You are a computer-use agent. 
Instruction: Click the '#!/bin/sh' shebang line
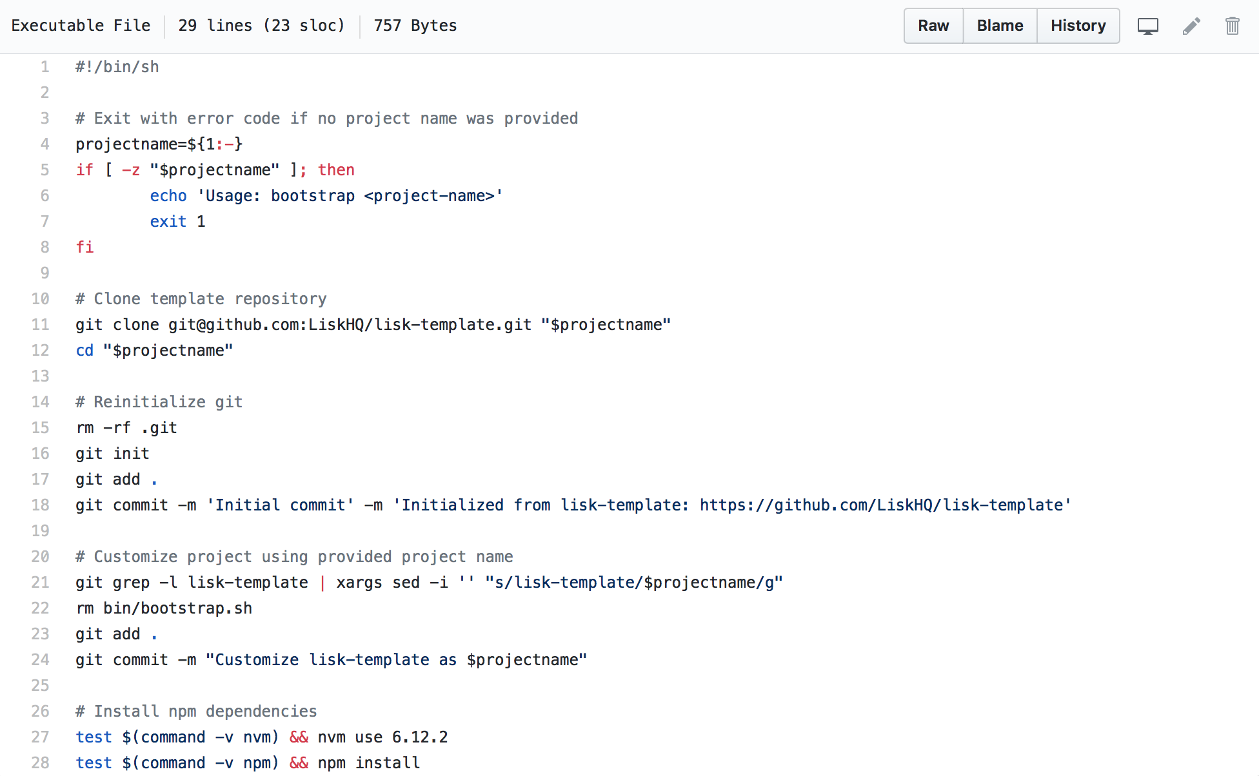click(x=117, y=67)
